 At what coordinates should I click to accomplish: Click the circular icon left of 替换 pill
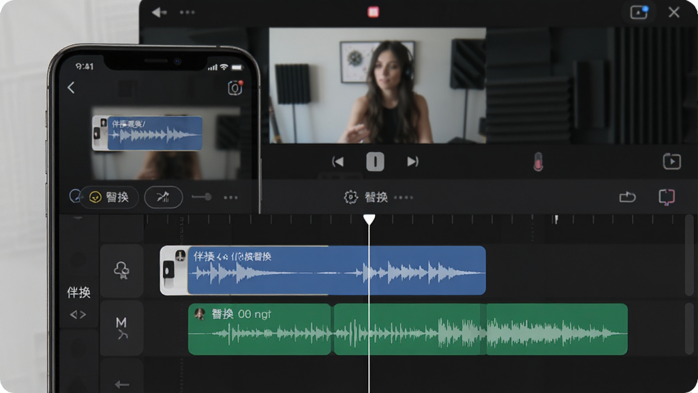75,196
